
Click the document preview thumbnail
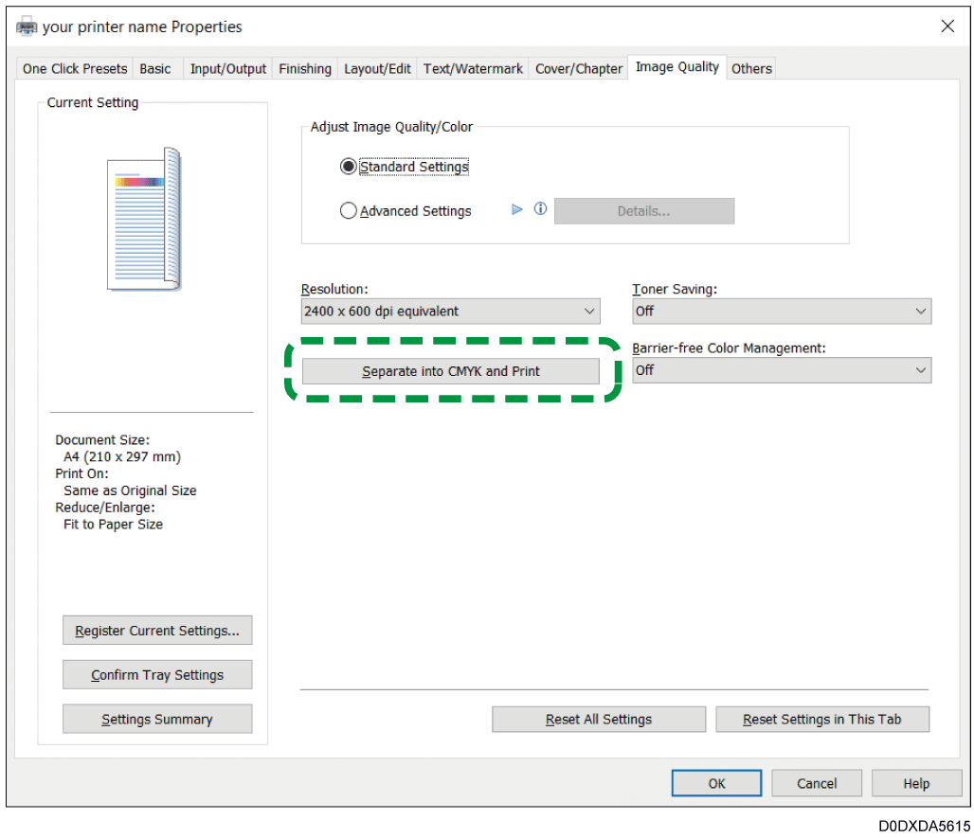[144, 219]
